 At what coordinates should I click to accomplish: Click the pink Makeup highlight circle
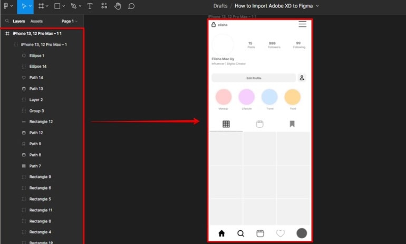pyautogui.click(x=224, y=97)
